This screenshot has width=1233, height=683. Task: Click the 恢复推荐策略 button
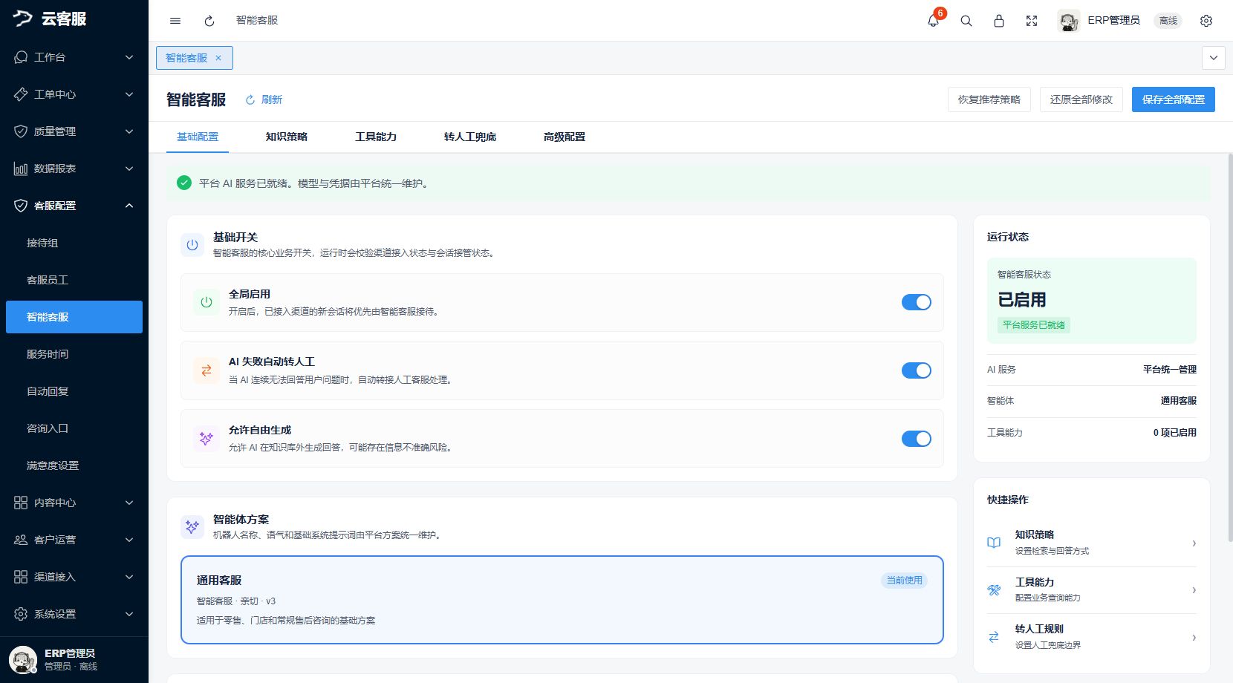(x=989, y=99)
